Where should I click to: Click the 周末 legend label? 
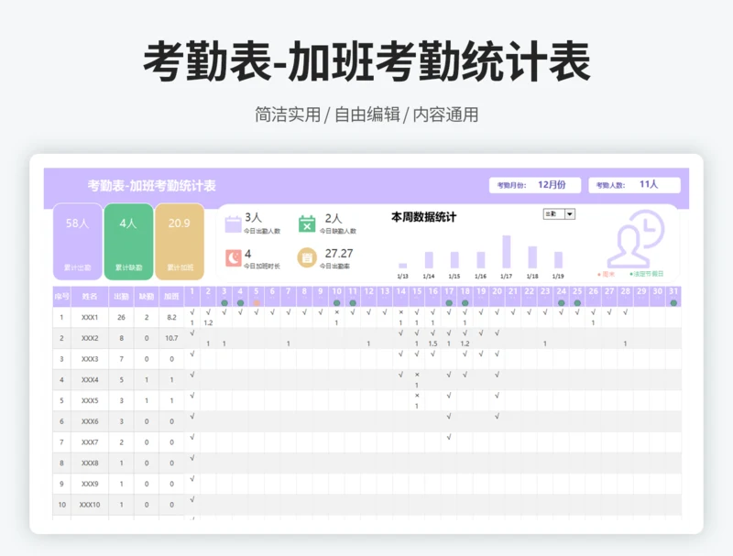click(608, 274)
